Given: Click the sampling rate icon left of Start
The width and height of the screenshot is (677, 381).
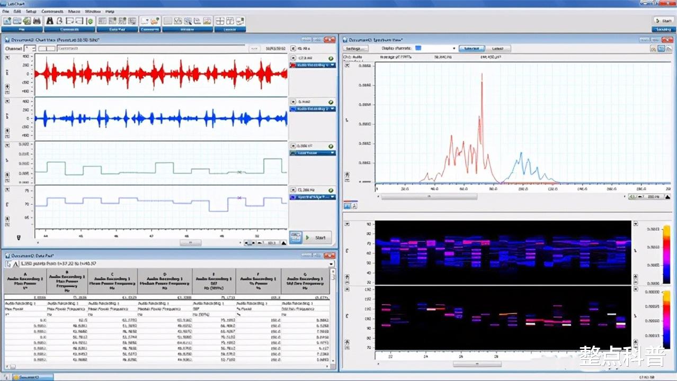Looking at the screenshot, I should point(296,238).
